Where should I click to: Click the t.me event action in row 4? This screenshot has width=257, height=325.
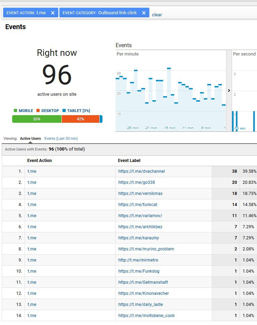point(32,205)
